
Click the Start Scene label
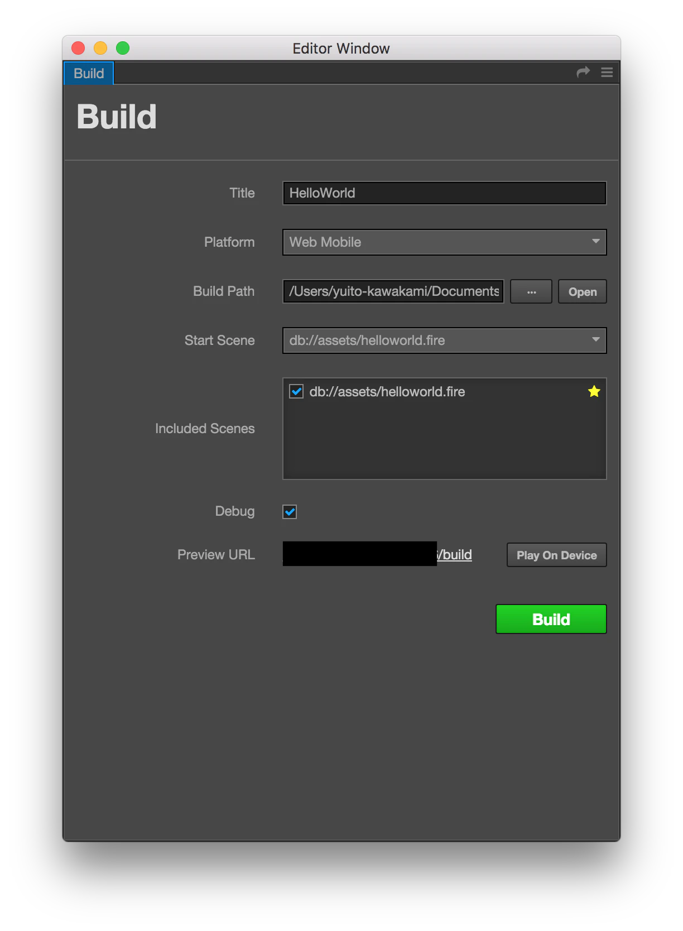219,340
